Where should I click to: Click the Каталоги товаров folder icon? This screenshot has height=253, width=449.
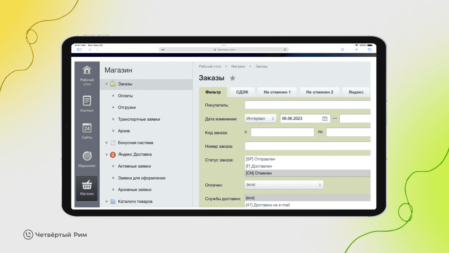(113, 202)
